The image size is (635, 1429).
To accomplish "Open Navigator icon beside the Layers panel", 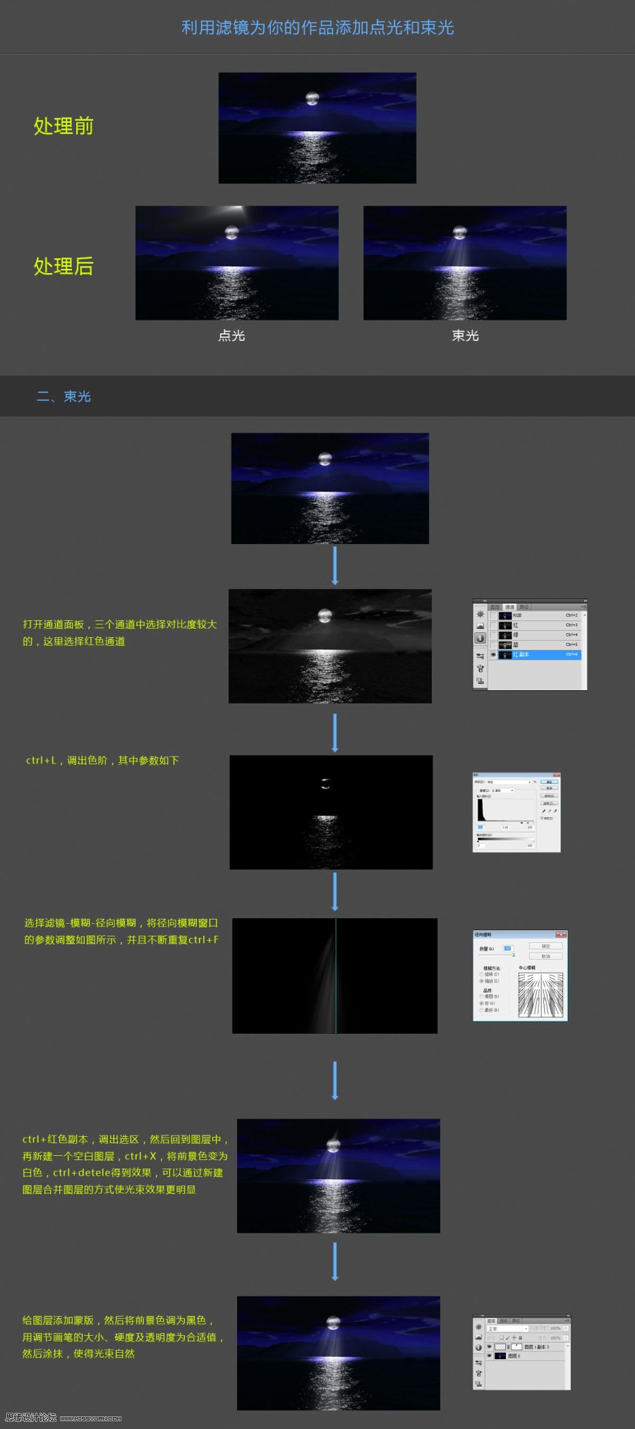I will (x=478, y=1327).
